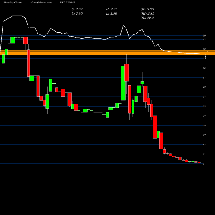215x215 pixels.
Task: Click the y-axis label 32
Action: pos(204,106)
